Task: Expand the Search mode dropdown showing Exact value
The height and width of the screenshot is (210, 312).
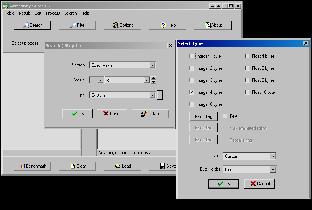Action: click(152, 65)
